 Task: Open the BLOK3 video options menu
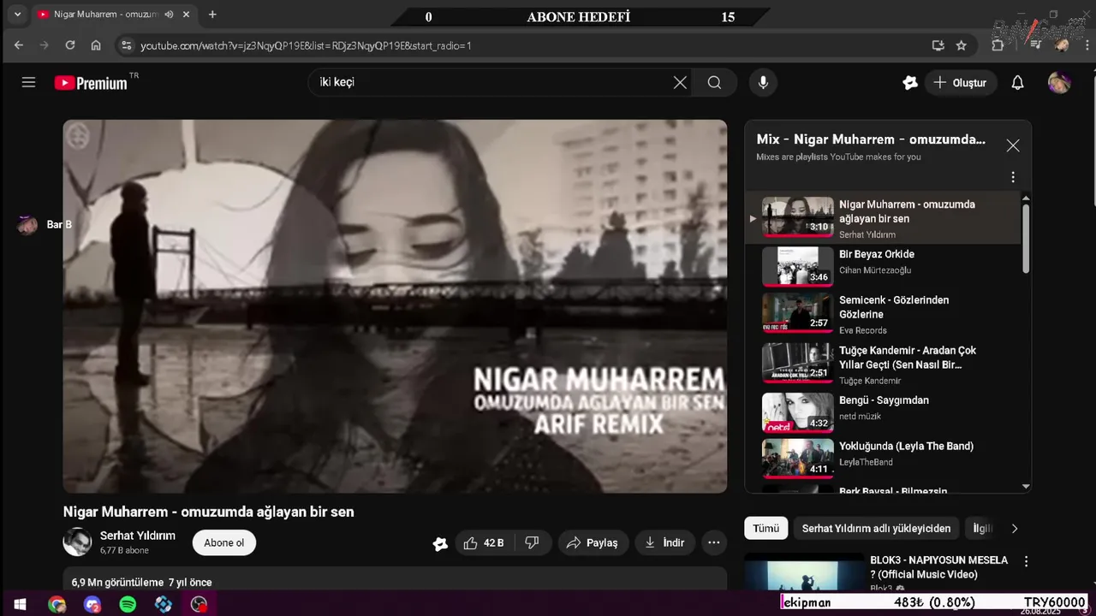point(1026,561)
